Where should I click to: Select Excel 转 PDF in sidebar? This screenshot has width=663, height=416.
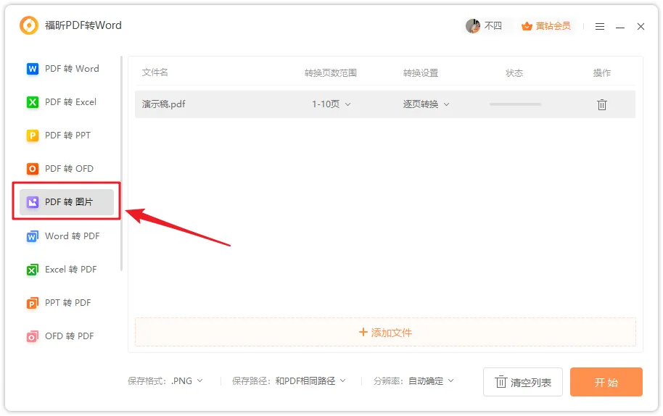point(67,270)
